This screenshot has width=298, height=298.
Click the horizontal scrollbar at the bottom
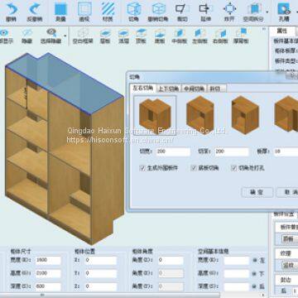pyautogui.click(x=110, y=295)
